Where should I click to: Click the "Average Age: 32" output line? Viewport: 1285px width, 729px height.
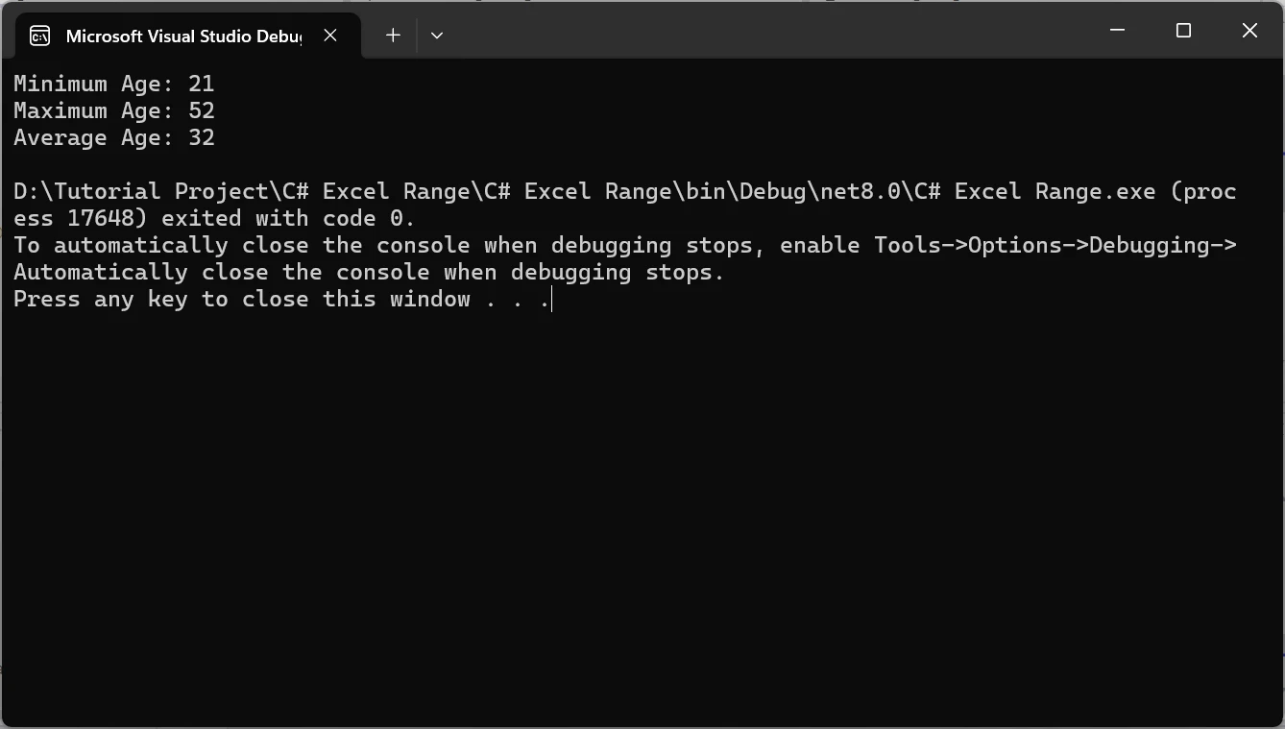tap(113, 138)
